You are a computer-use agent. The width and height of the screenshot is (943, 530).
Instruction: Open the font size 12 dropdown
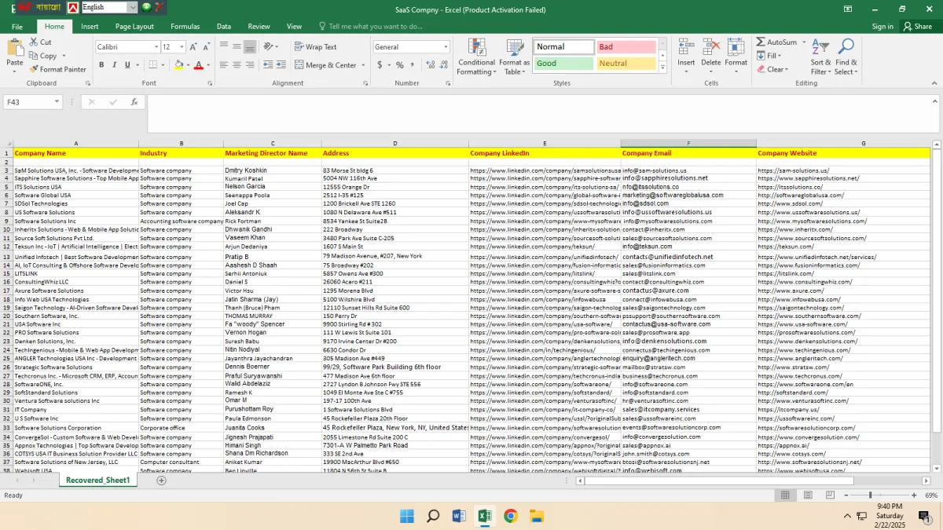(180, 47)
